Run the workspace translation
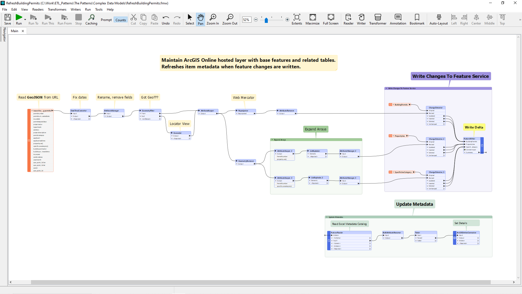 point(18,19)
